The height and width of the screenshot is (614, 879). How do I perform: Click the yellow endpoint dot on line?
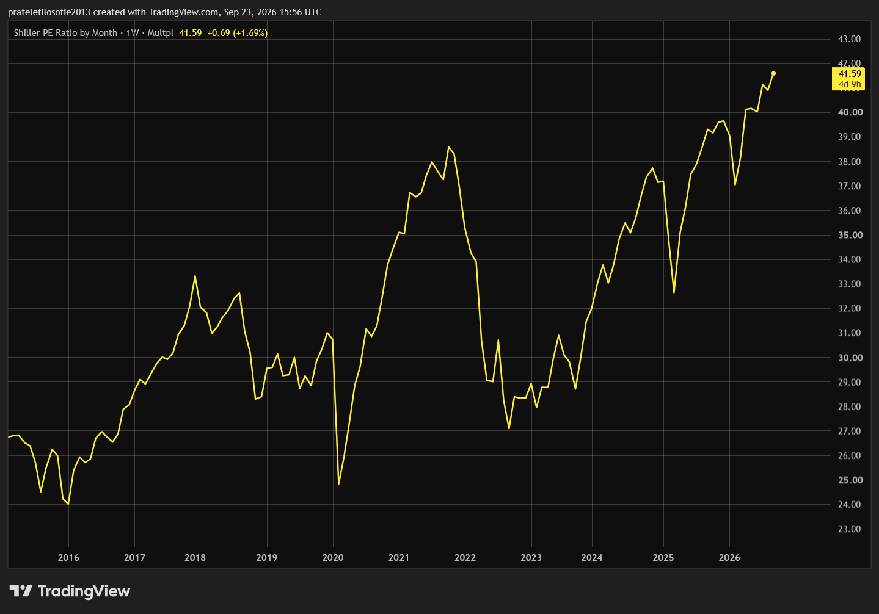click(x=773, y=73)
